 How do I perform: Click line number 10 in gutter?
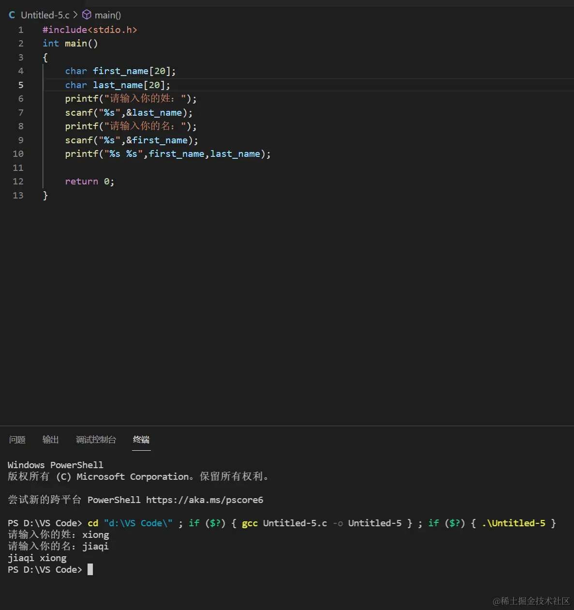click(x=18, y=154)
